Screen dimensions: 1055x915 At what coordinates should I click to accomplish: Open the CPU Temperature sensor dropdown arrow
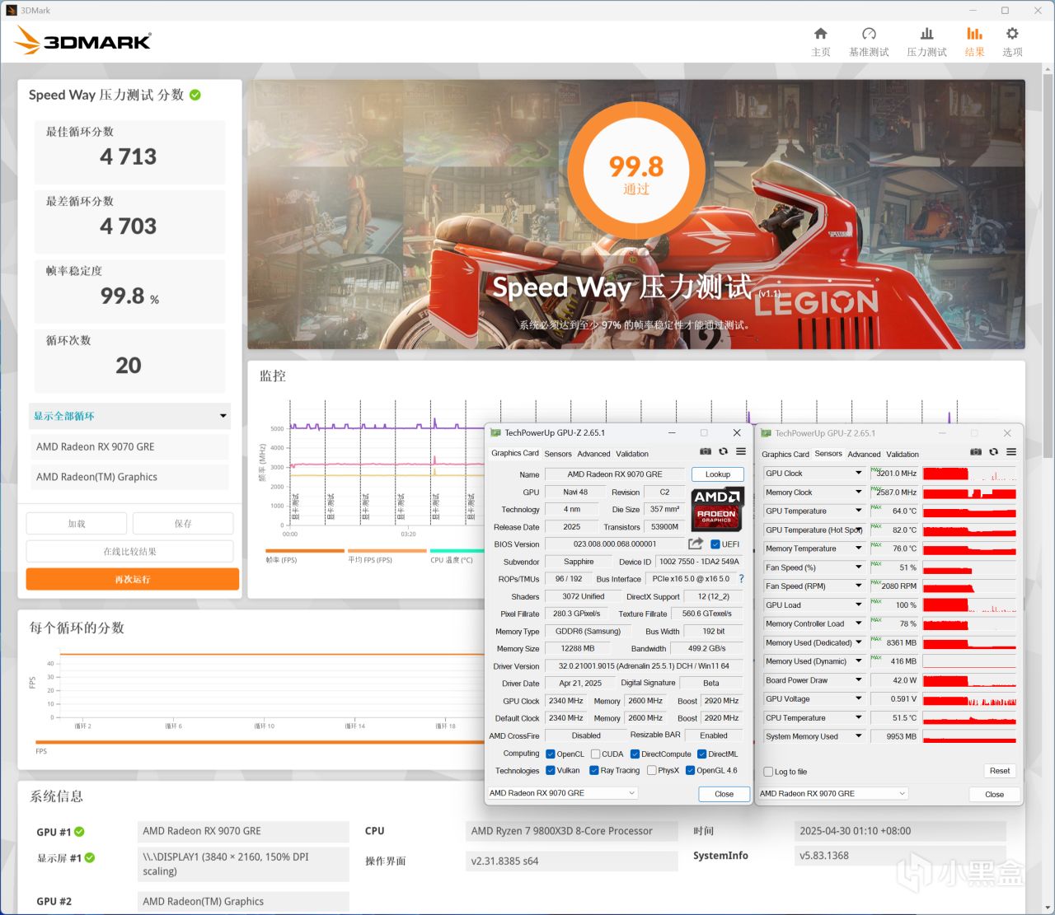(858, 718)
